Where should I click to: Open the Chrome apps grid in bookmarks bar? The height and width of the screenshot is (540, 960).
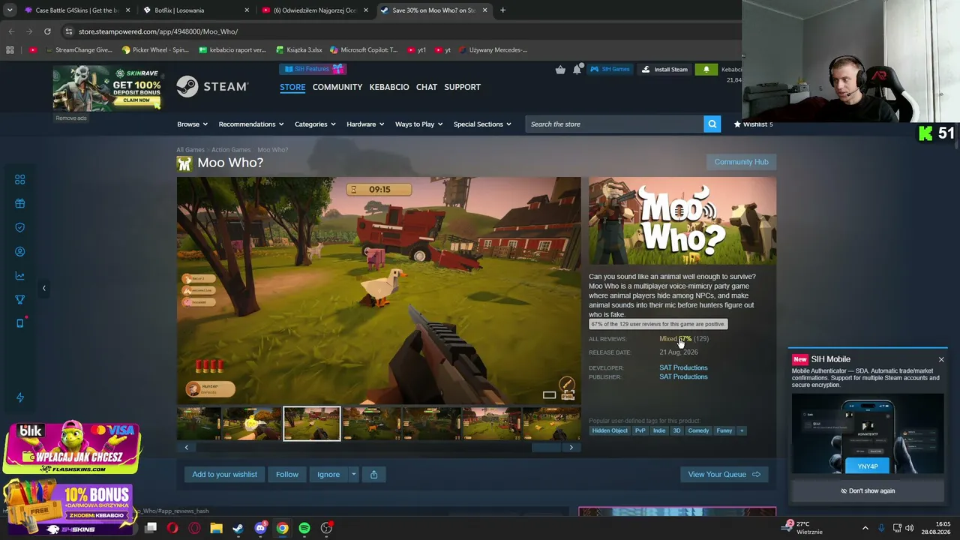pos(10,50)
